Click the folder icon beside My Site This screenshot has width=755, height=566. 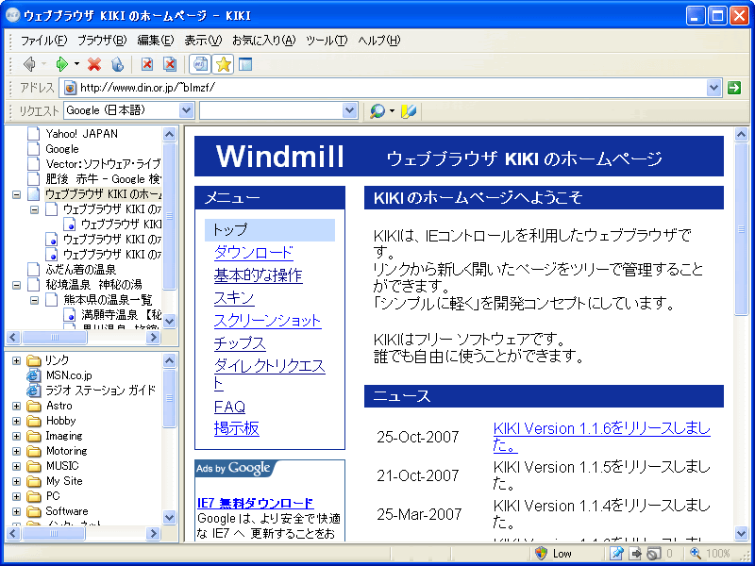point(34,481)
